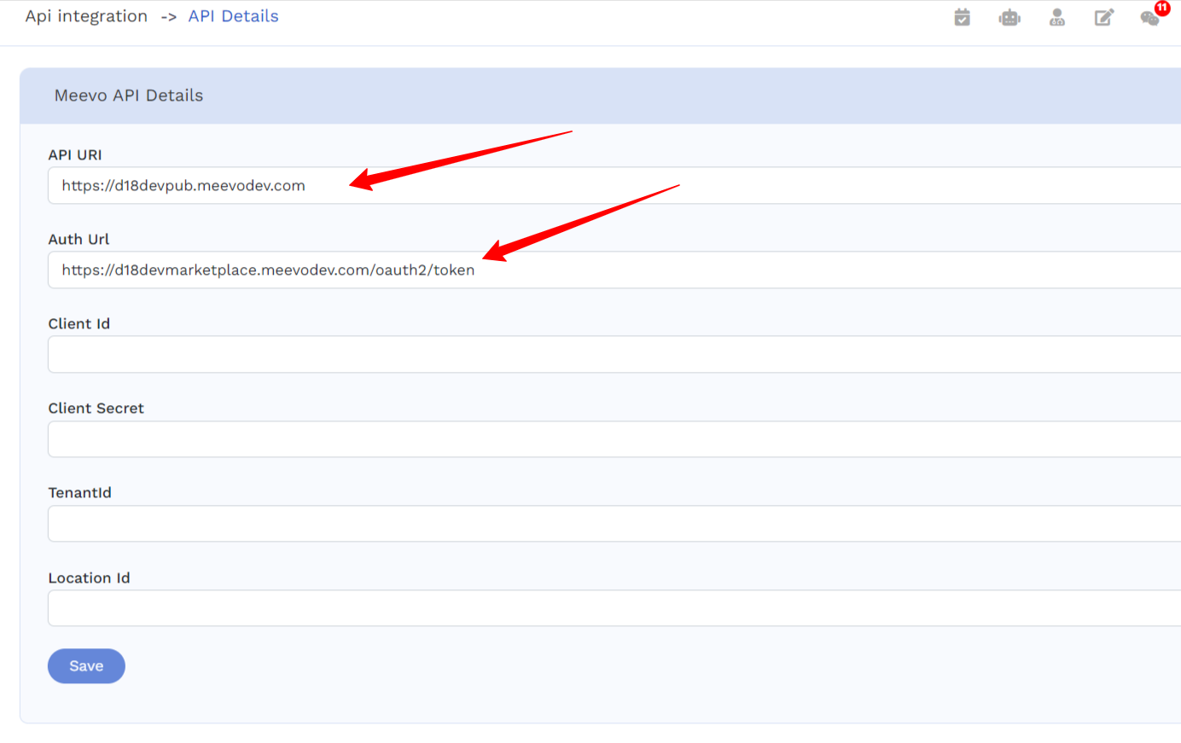1181x743 pixels.
Task: Focus the Auth Url input field
Action: pyautogui.click(x=614, y=270)
